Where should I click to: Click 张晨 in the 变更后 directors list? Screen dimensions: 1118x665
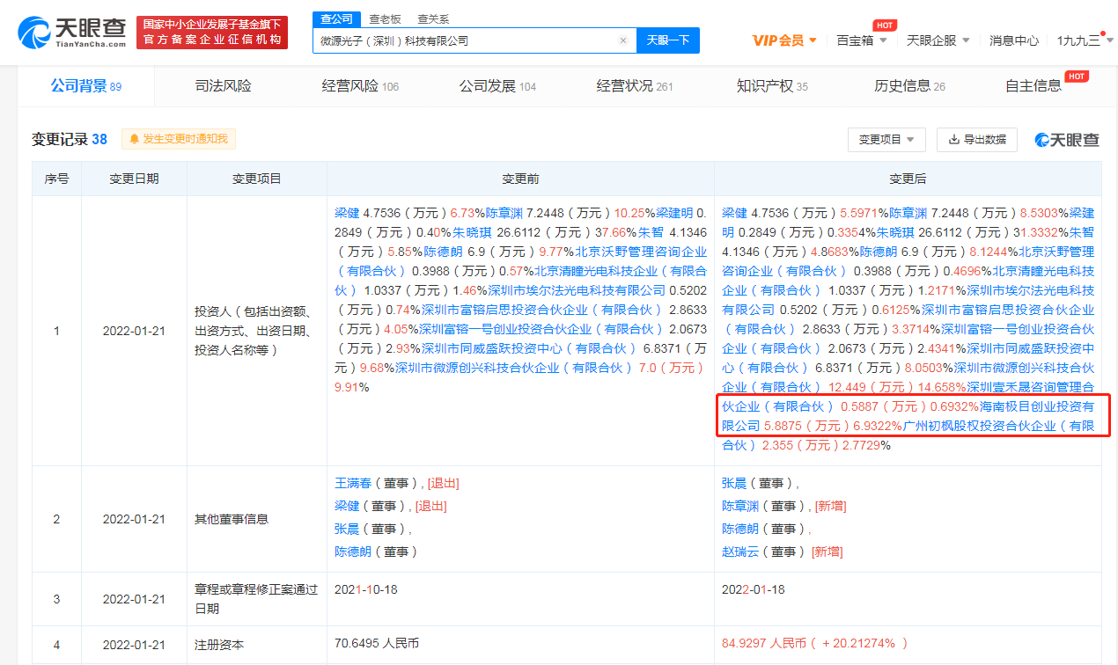click(x=732, y=483)
